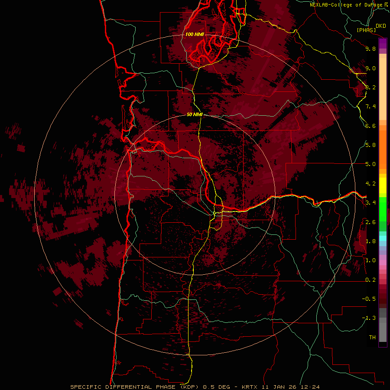Click the pink segment of the color scale

[x=383, y=263]
